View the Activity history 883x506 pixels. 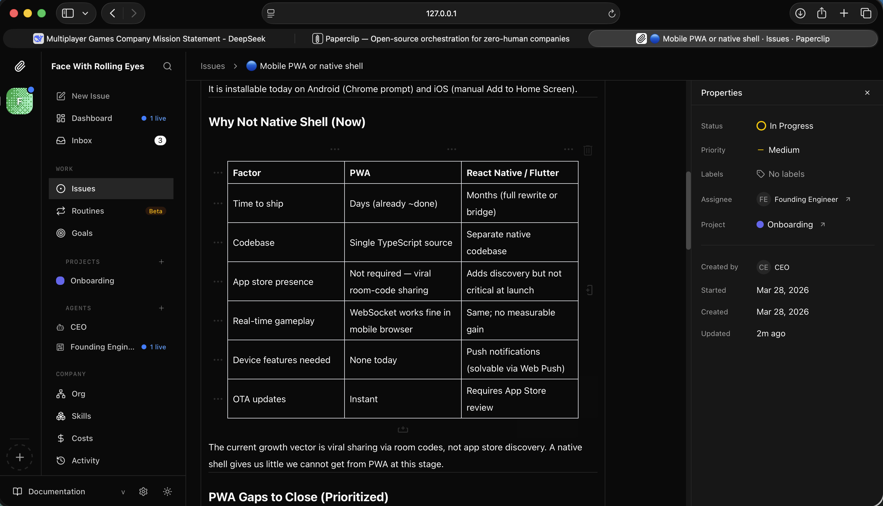(85, 461)
